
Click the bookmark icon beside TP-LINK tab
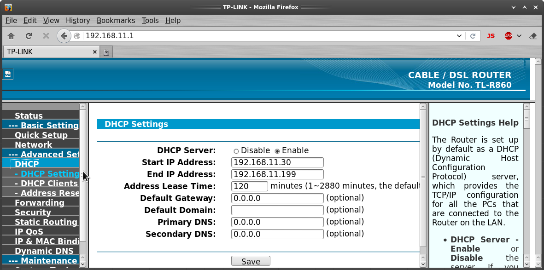[x=106, y=52]
